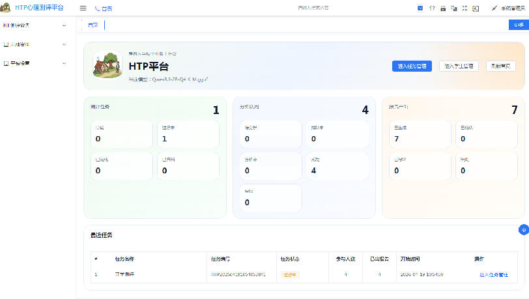Image resolution: width=529 pixels, height=299 pixels.
Task: Click the HTP platform logo in header
Action: [x=5, y=7]
